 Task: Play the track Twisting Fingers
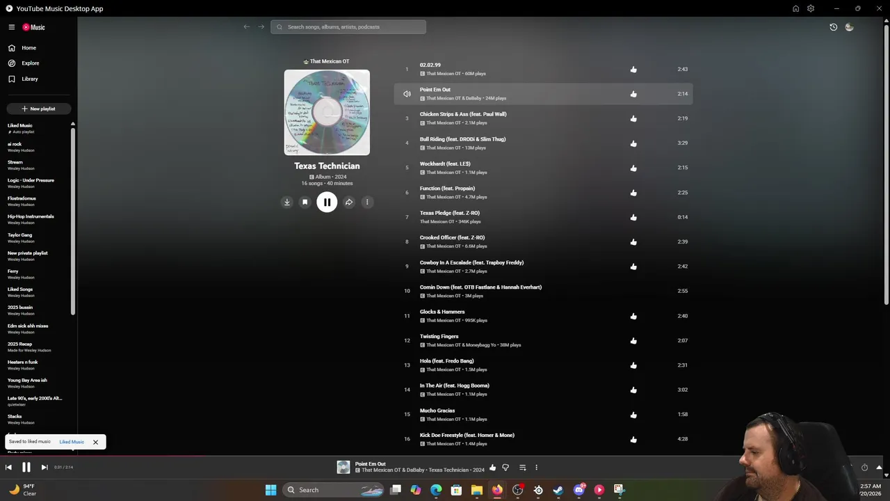(439, 337)
